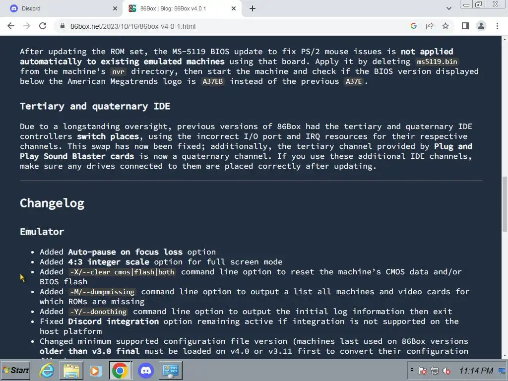This screenshot has width=508, height=381.
Task: Open the Chrome profile menu
Action: pyautogui.click(x=481, y=26)
